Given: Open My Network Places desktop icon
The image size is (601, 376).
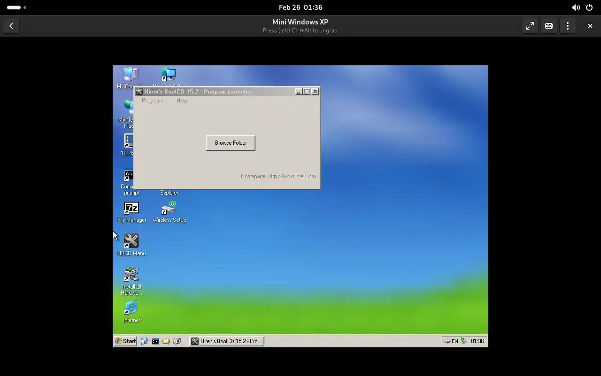Looking at the screenshot, I should coord(129,113).
